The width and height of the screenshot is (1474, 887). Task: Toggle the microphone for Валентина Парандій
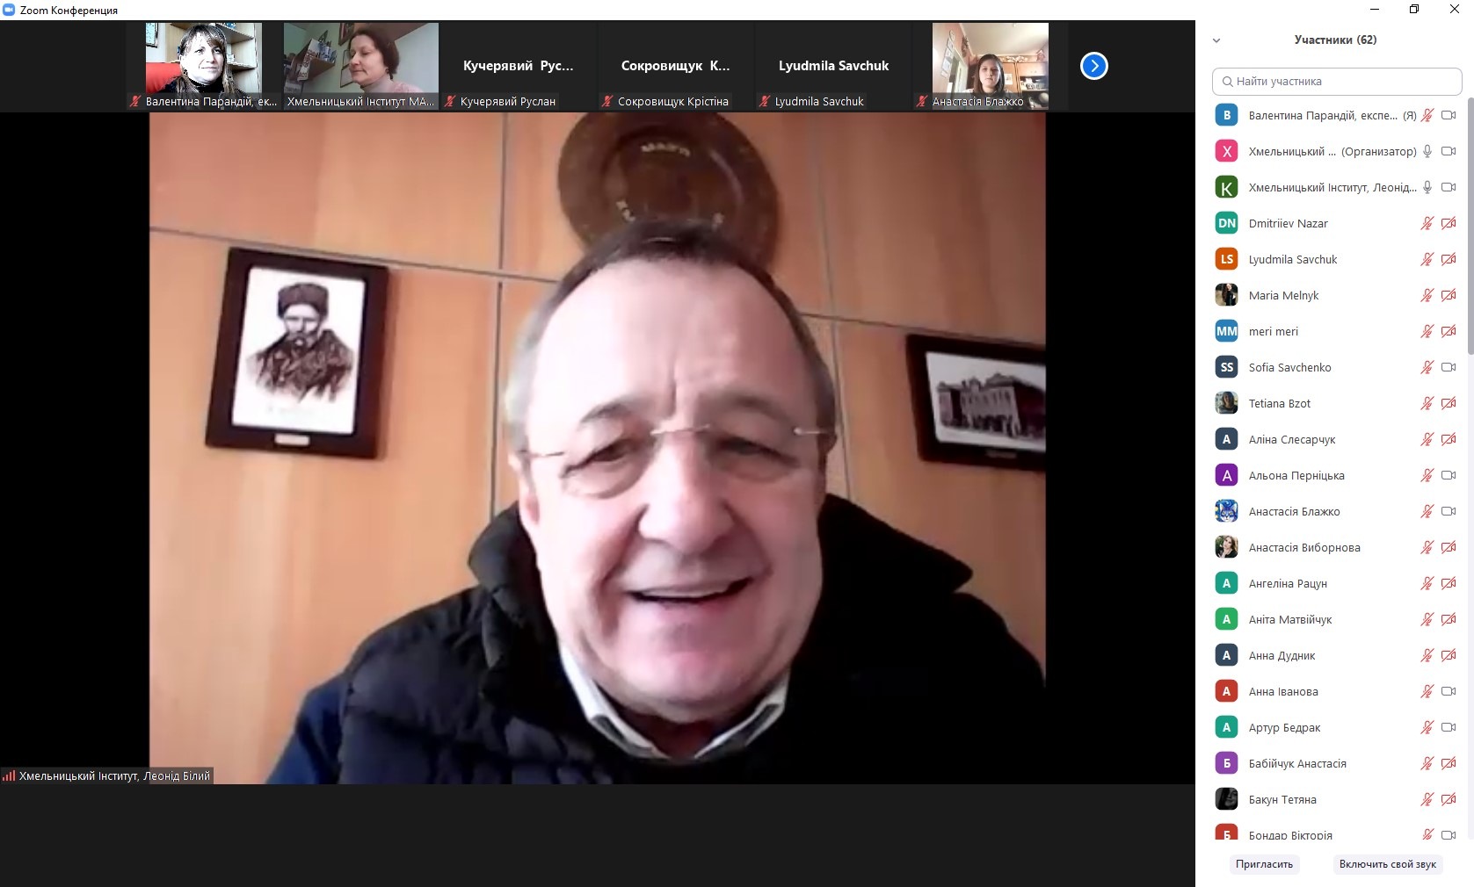[1427, 115]
